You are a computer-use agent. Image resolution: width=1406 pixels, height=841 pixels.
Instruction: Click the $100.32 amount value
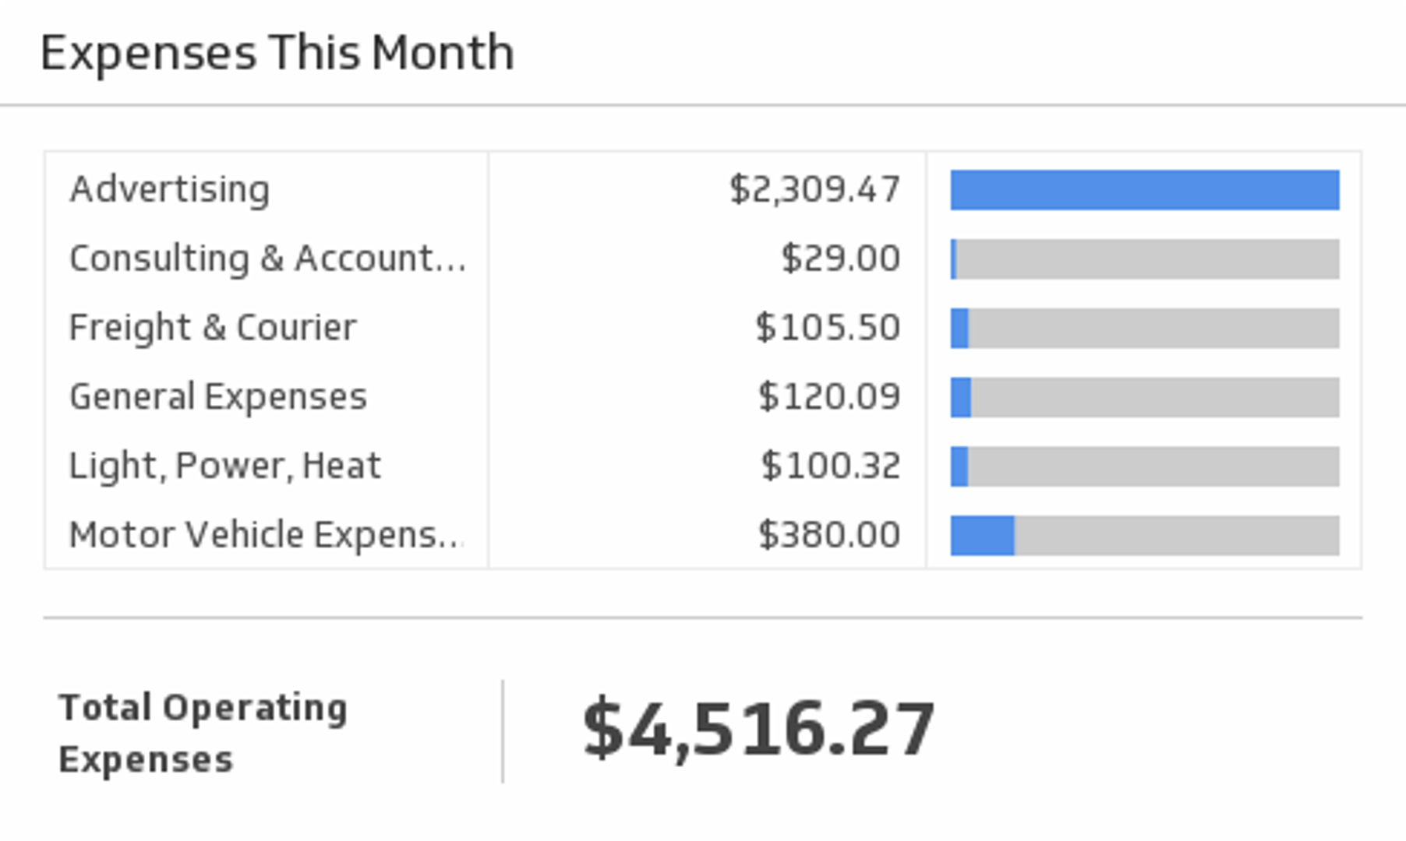pos(831,466)
